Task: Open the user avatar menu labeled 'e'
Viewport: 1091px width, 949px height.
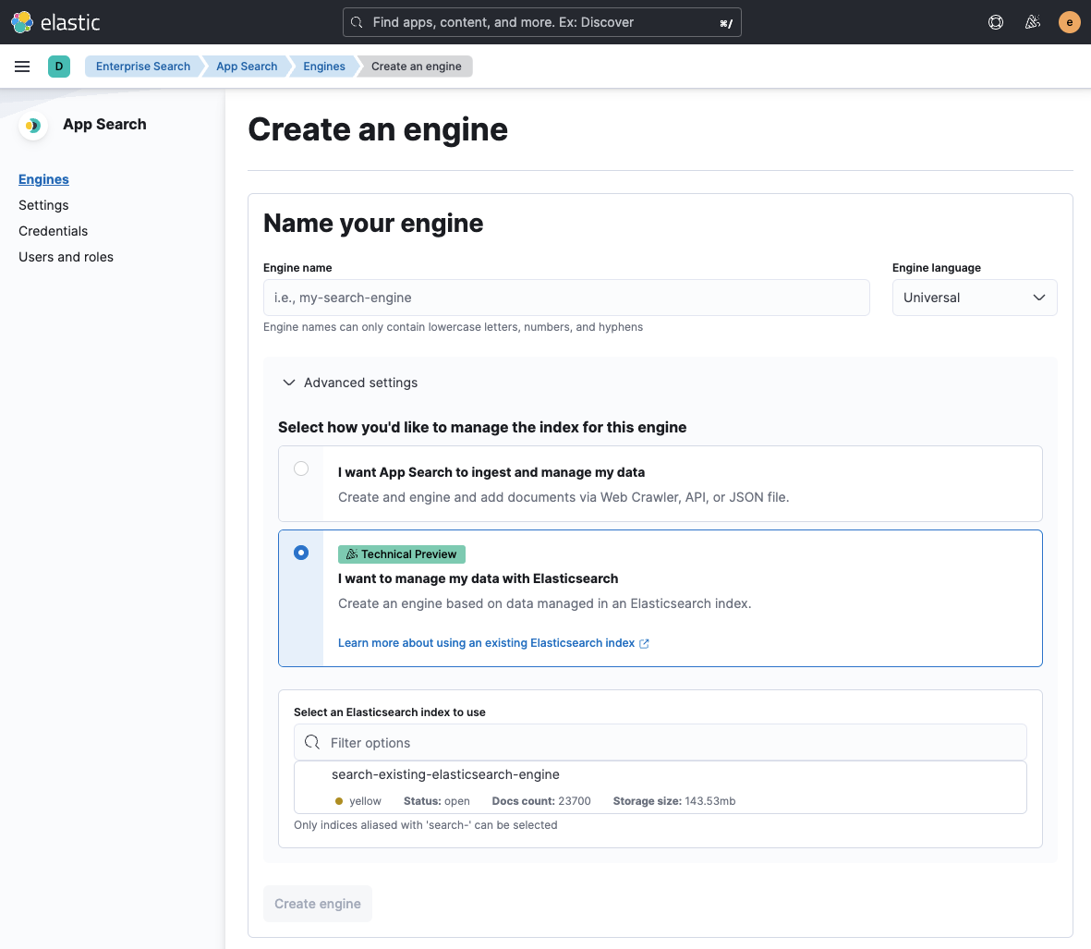Action: (x=1069, y=21)
